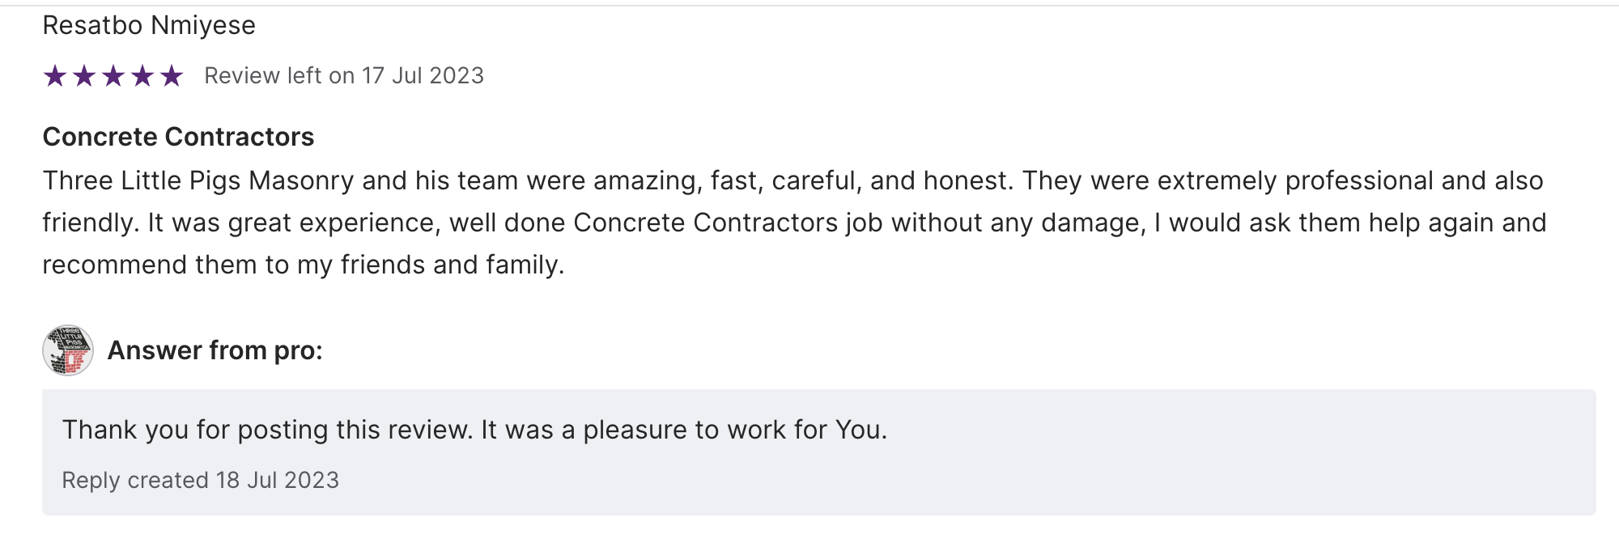This screenshot has height=547, width=1619.
Task: Click the second purple rating star
Action: (x=84, y=76)
